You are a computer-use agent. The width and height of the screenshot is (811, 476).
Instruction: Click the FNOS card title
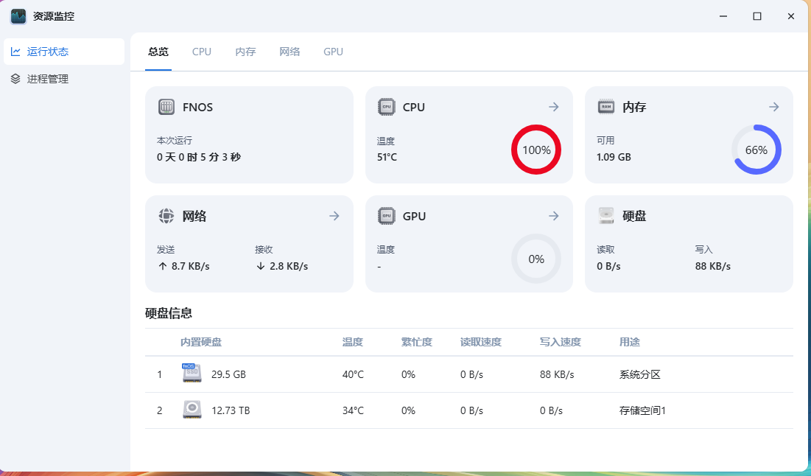point(197,107)
